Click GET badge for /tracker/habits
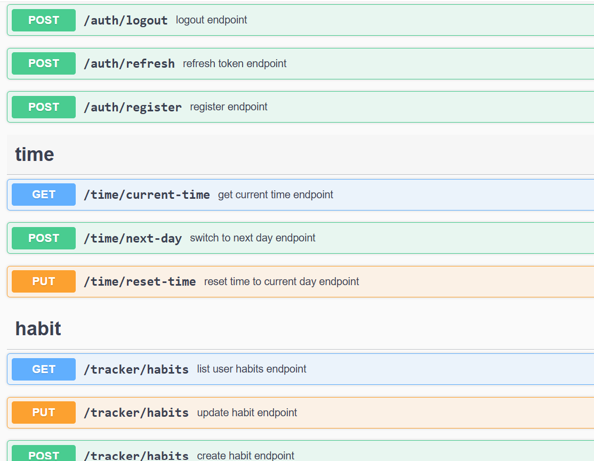594x461 pixels. (x=44, y=369)
